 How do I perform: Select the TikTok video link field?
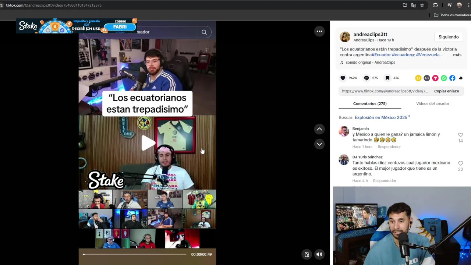[x=385, y=91]
